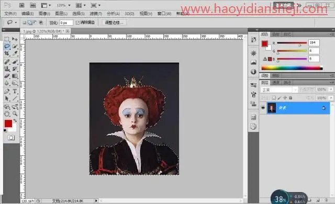Open the Histogram panel icon
335x204 pixels.
coord(253,62)
